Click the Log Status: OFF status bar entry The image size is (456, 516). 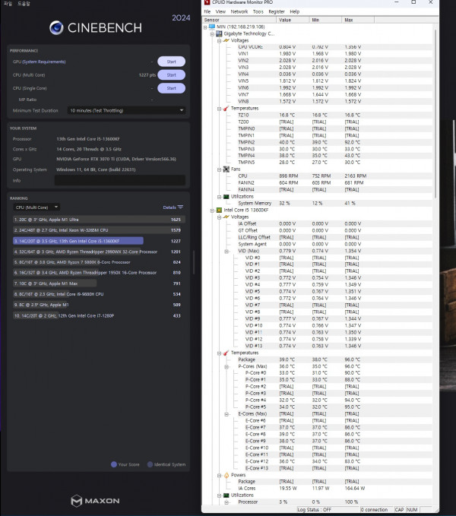click(x=314, y=510)
